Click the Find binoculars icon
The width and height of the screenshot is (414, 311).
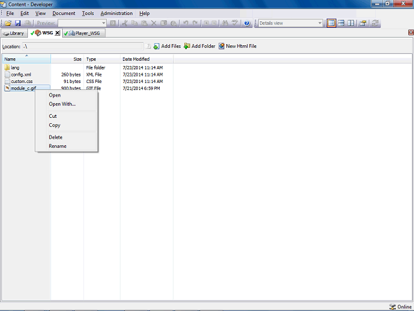[x=225, y=23]
